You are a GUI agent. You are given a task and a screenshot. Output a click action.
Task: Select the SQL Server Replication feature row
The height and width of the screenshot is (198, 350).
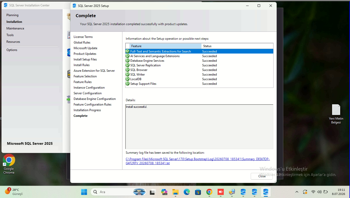(x=199, y=65)
